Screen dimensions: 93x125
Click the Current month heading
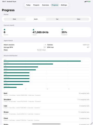9,25
